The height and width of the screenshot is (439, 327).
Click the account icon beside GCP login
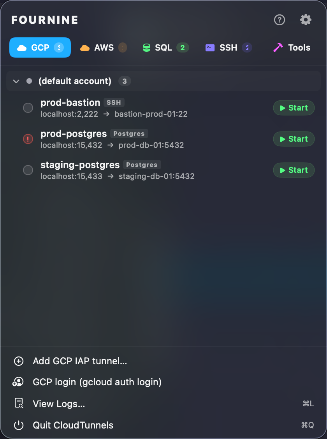19,382
